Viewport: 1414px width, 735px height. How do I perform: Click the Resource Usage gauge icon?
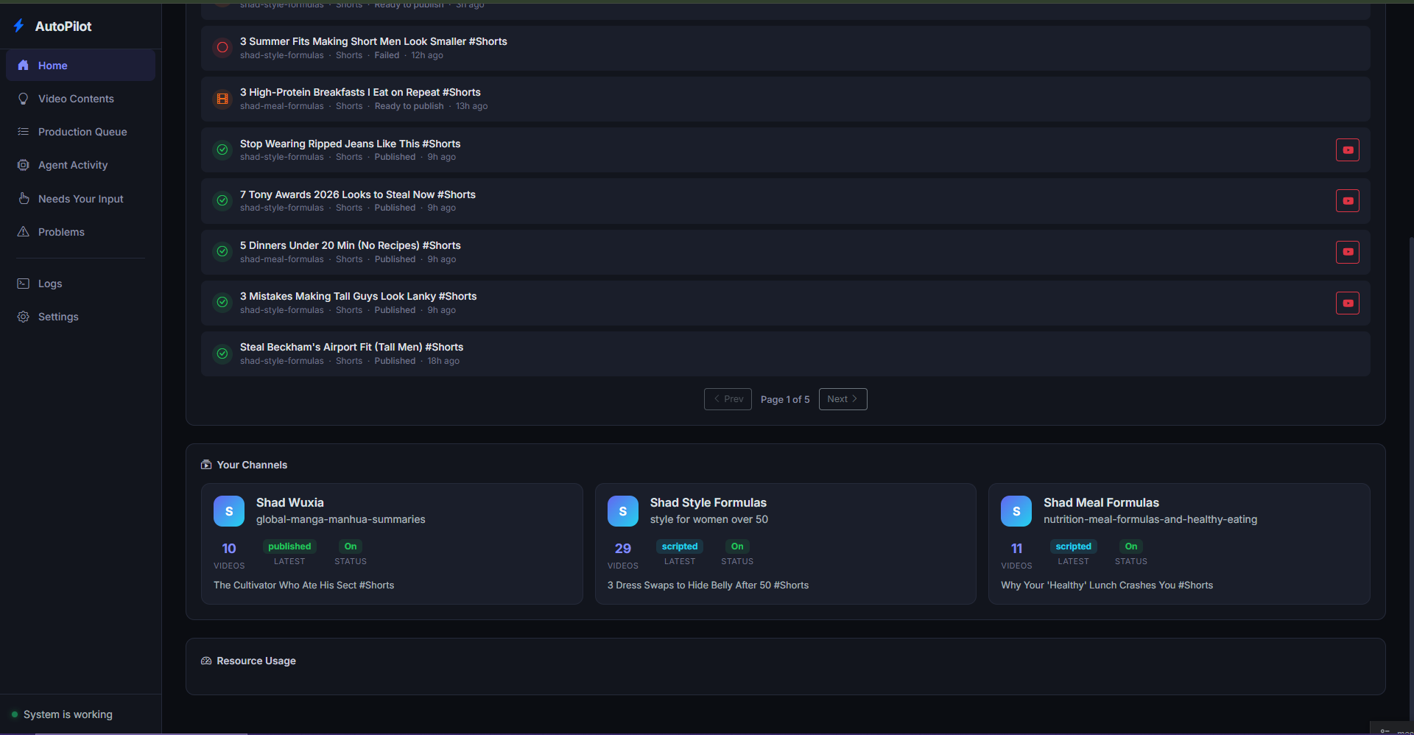206,661
